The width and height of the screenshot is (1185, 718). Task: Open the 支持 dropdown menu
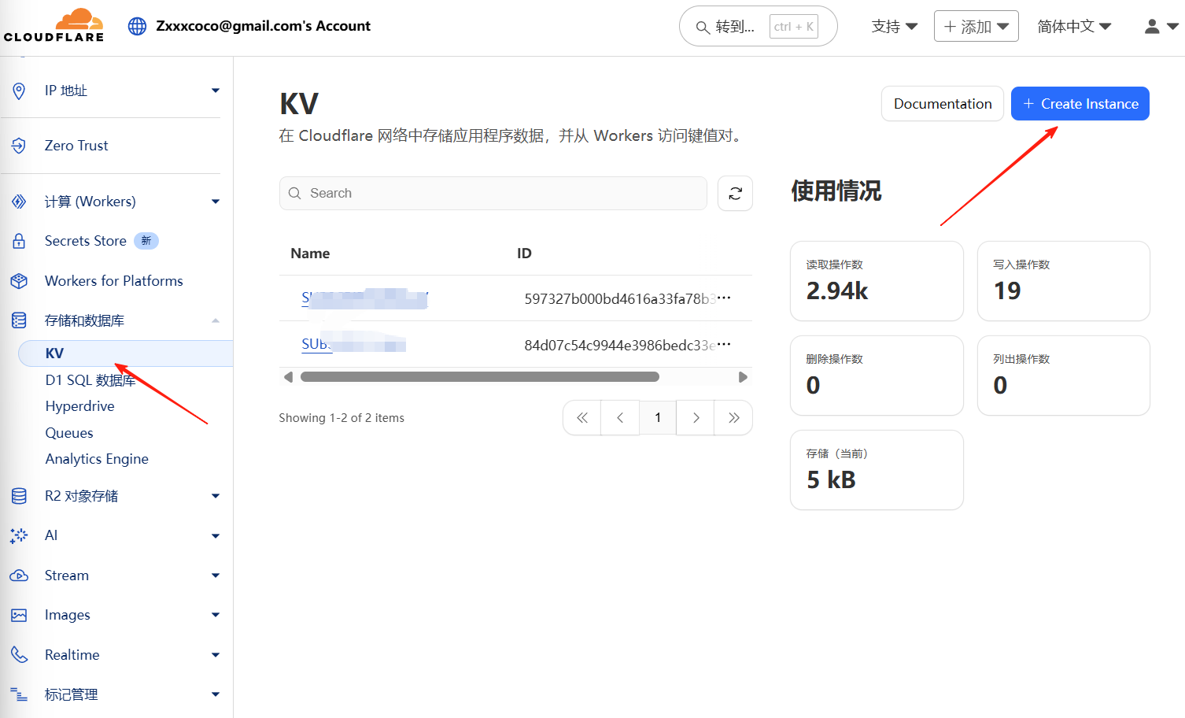[x=895, y=26]
